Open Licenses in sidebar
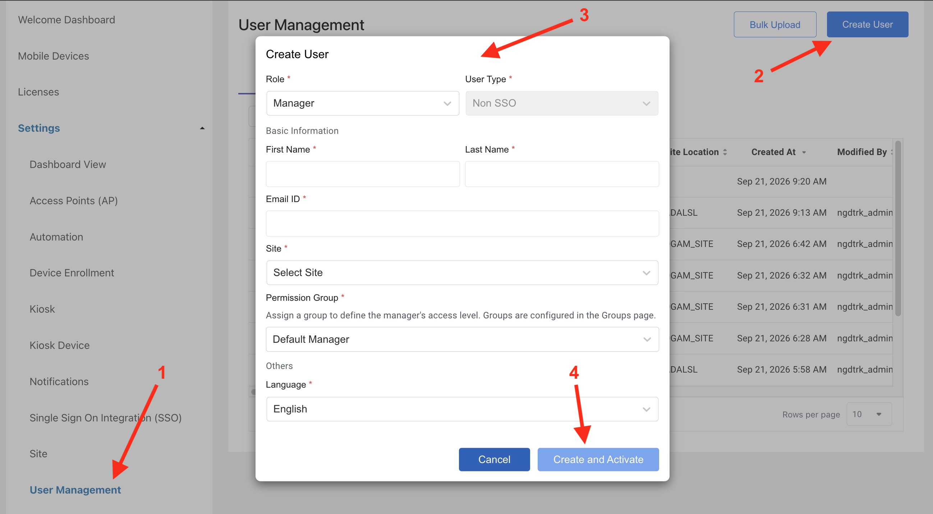The width and height of the screenshot is (933, 514). (38, 92)
